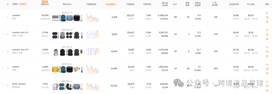
Task: Click minus circle icon for coasters row
Action: pos(267,17)
